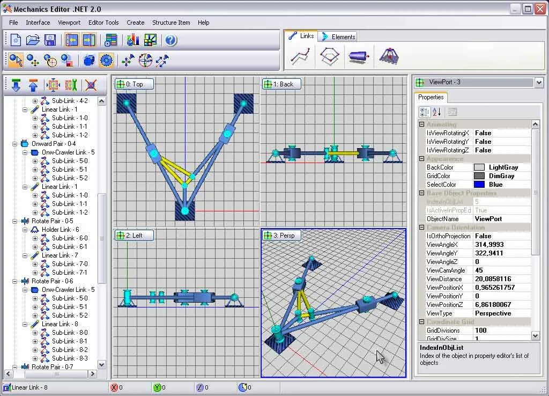549x396 pixels.
Task: Click the 3: Persp viewport label button
Action: click(x=281, y=236)
